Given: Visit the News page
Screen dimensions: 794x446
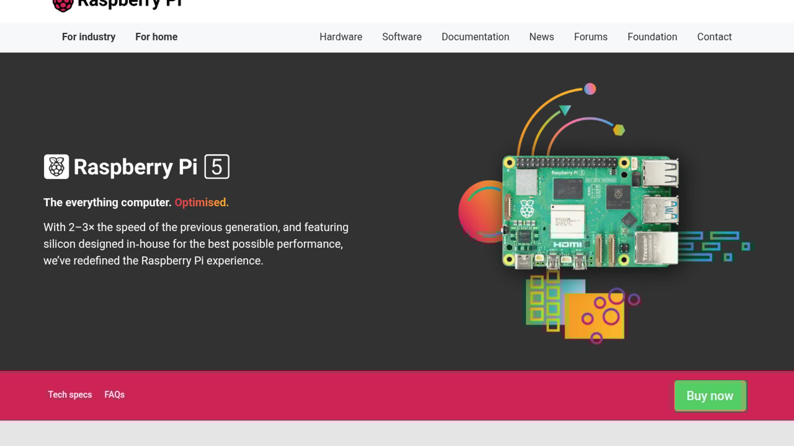Looking at the screenshot, I should point(541,37).
